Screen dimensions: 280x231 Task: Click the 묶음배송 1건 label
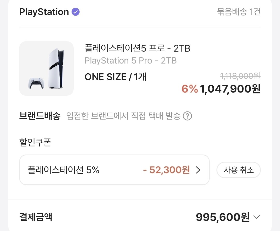[x=239, y=12]
